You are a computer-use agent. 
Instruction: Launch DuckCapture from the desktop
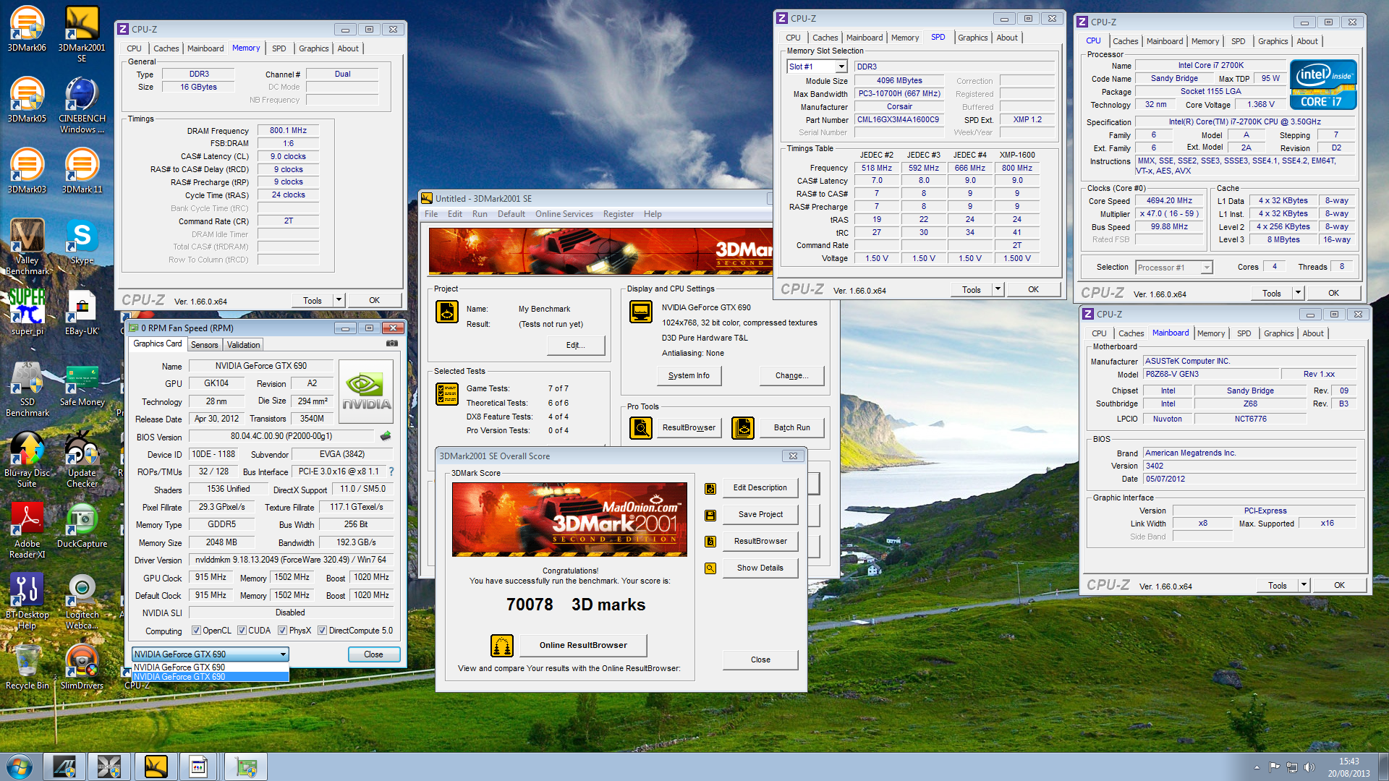(82, 525)
